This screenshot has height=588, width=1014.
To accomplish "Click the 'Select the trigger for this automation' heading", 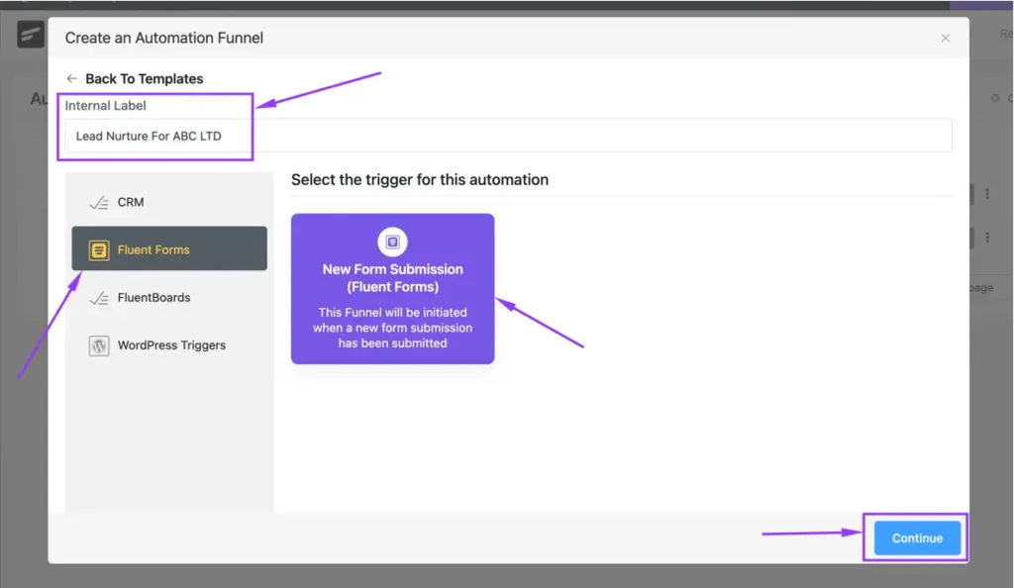I will coord(420,179).
